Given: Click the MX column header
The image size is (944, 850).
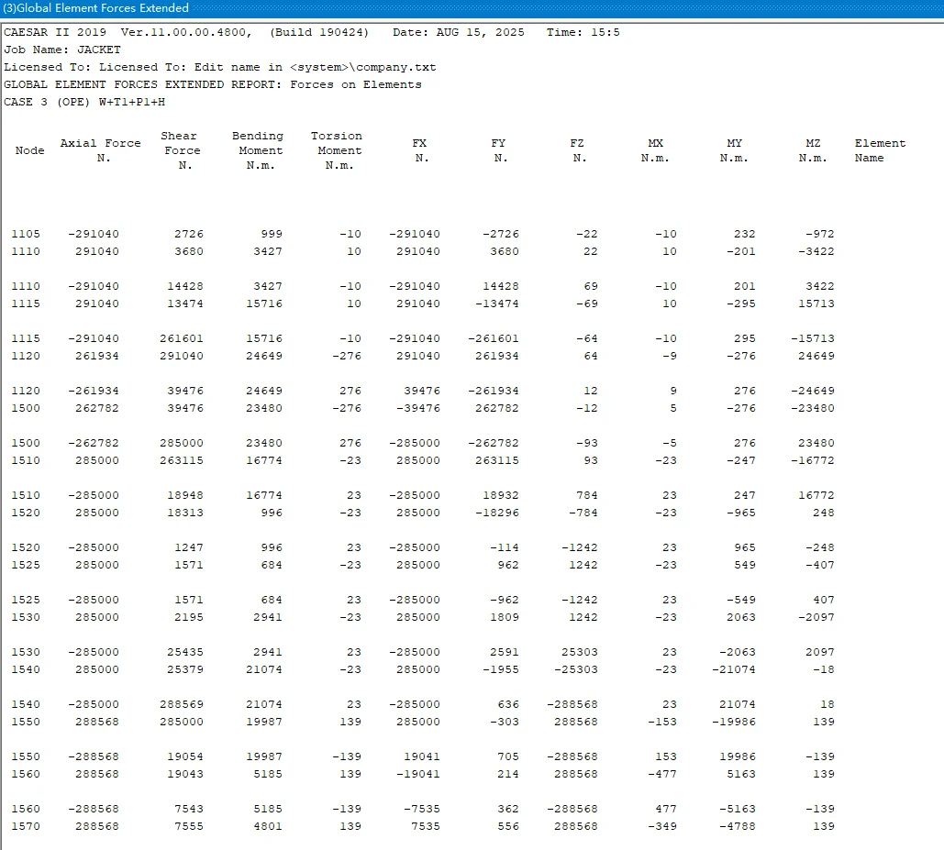Looking at the screenshot, I should tap(655, 150).
